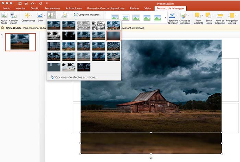Viewport: 240px width, 162px height.
Task: Open the Efectos de la imagen dropdown arrow
Action: [x=188, y=15]
